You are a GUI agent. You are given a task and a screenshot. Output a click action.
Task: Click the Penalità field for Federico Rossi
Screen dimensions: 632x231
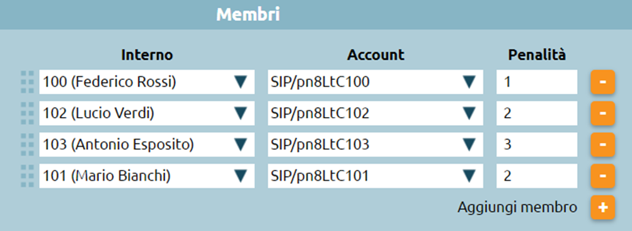(x=537, y=82)
